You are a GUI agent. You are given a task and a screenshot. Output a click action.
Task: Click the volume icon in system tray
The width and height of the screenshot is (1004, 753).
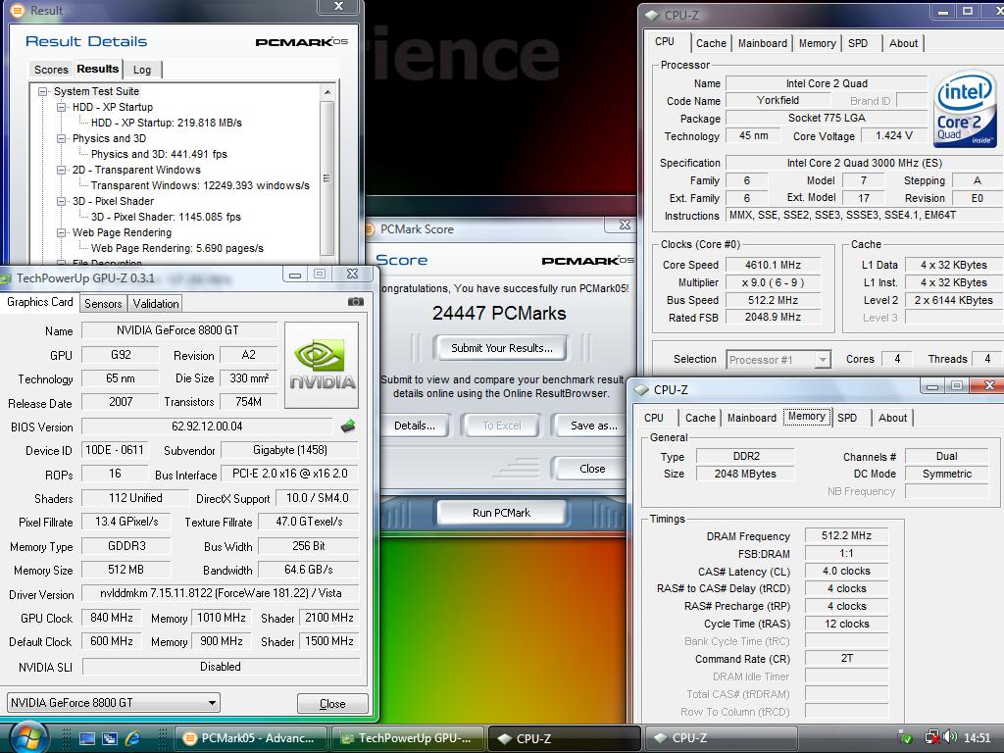pyautogui.click(x=950, y=737)
